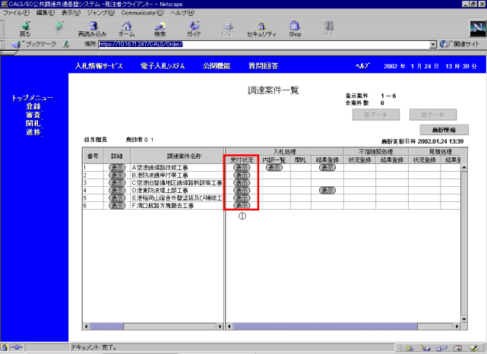Click the トップメニュー heading link
The image size is (487, 354).
(33, 98)
